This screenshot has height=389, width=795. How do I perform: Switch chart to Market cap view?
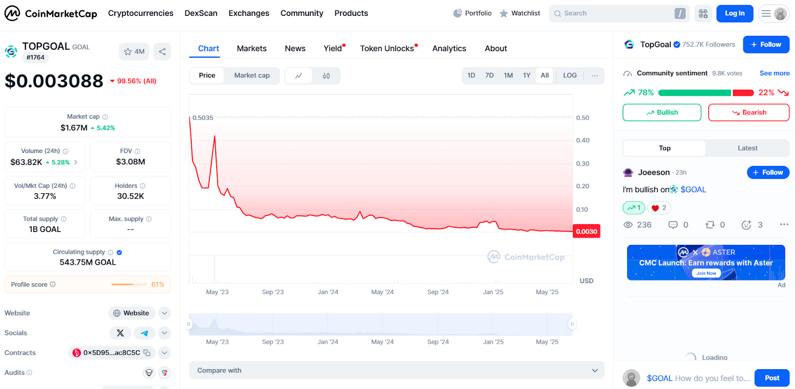coord(252,76)
